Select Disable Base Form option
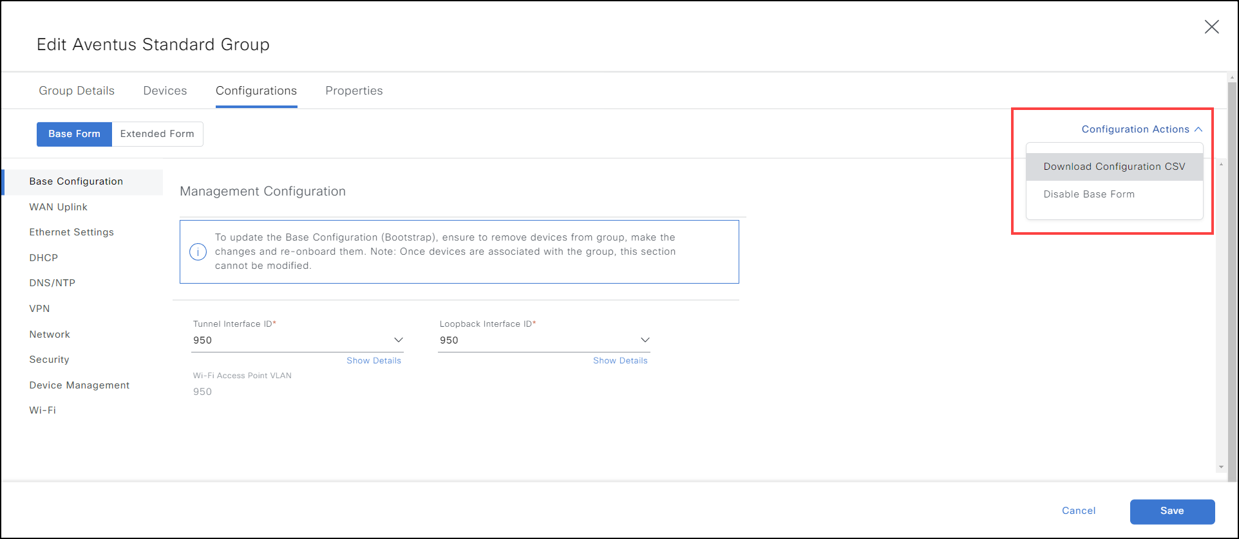The height and width of the screenshot is (539, 1239). point(1114,194)
